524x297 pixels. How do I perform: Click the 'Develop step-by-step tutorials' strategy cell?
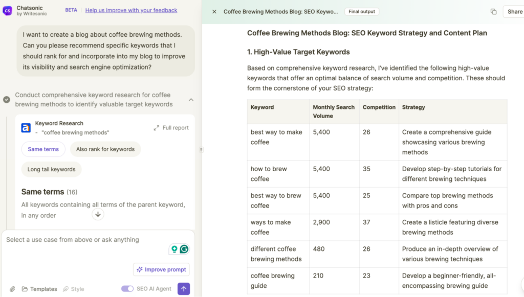point(453,174)
